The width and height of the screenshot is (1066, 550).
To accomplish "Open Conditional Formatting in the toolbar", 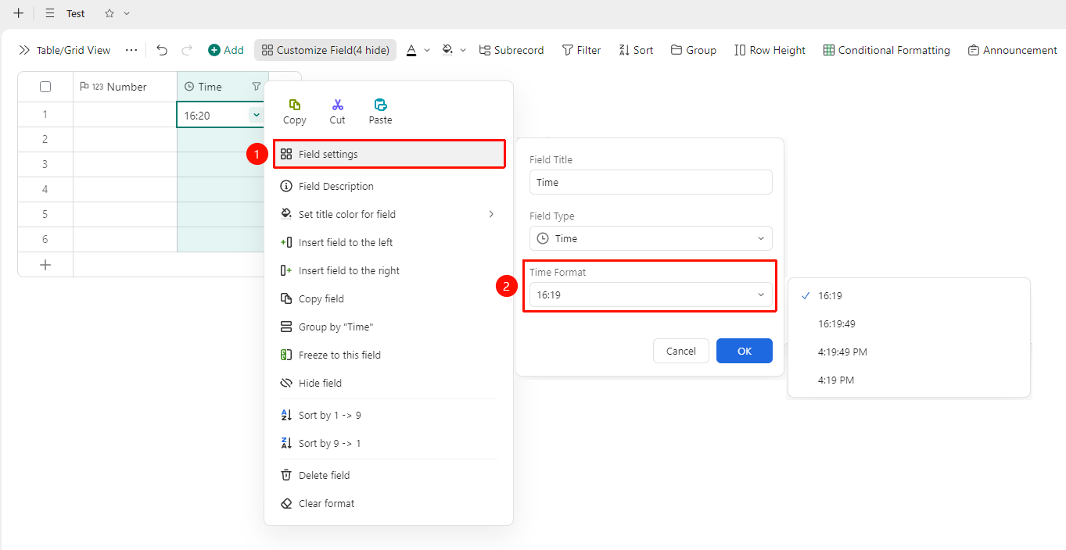I will pos(887,50).
